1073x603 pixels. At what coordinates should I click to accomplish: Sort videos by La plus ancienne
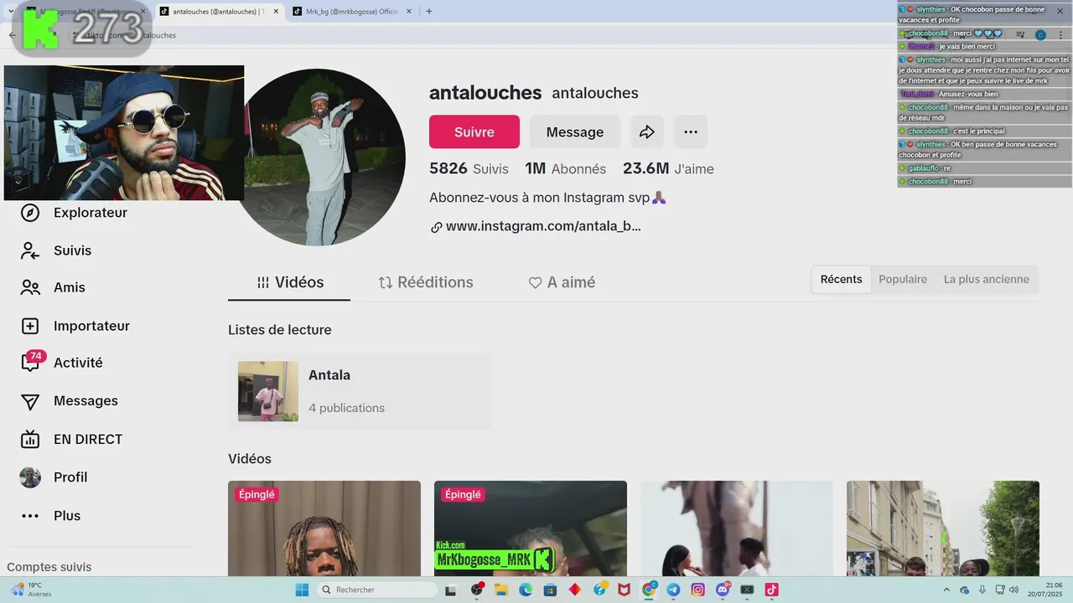[x=986, y=280]
